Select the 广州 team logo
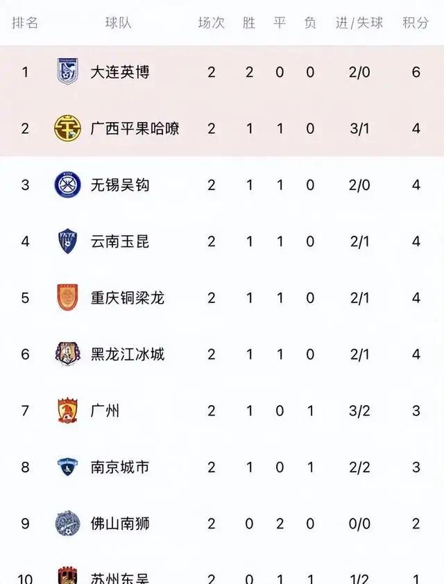The width and height of the screenshot is (444, 584). click(x=67, y=411)
